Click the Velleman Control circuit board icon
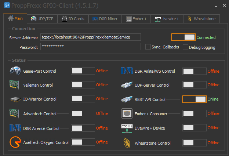229x156 pixels. (x=15, y=85)
